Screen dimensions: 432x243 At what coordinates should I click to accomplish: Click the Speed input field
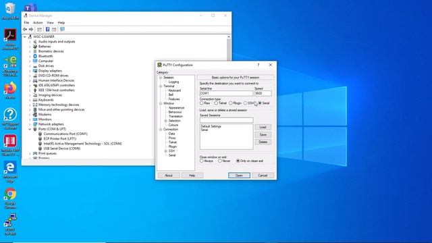(263, 93)
